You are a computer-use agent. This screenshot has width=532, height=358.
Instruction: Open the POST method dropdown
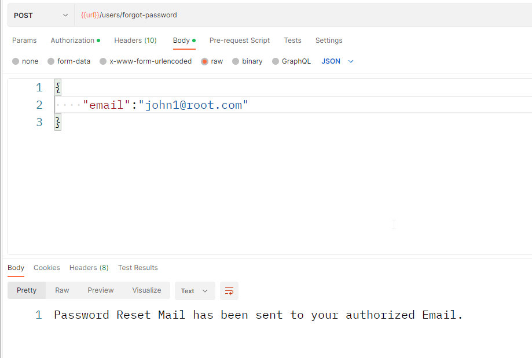coord(41,15)
